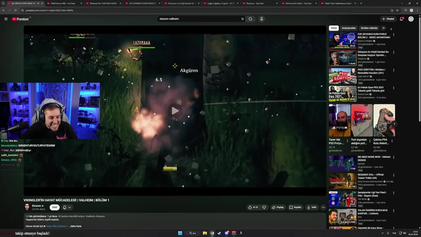Open the notifications bell in the header

coord(401,19)
